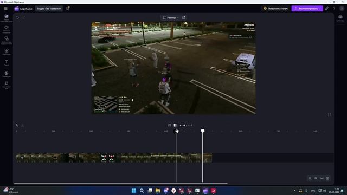This screenshot has height=195, width=347.
Task: Click the red app icon in taskbar
Action: [x=213, y=191]
